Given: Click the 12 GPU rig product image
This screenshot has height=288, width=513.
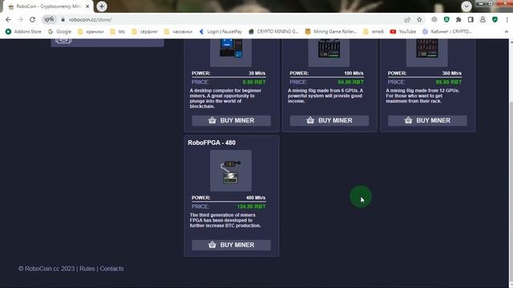Looking at the screenshot, I should click(x=427, y=52).
